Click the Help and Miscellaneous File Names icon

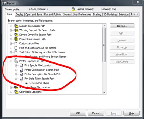[16, 48]
